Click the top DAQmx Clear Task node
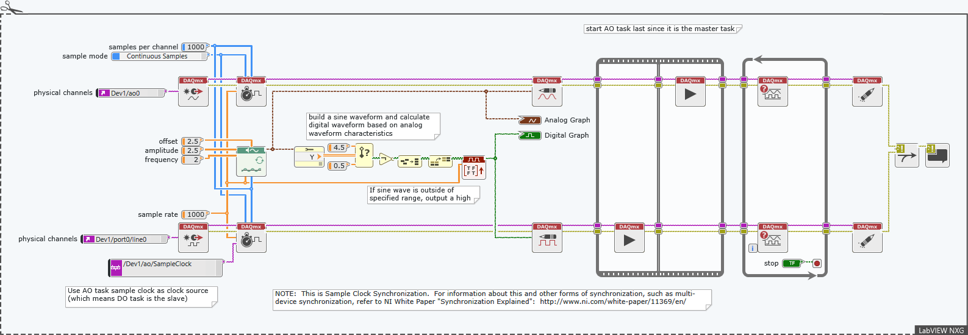968x335 pixels. tap(867, 91)
